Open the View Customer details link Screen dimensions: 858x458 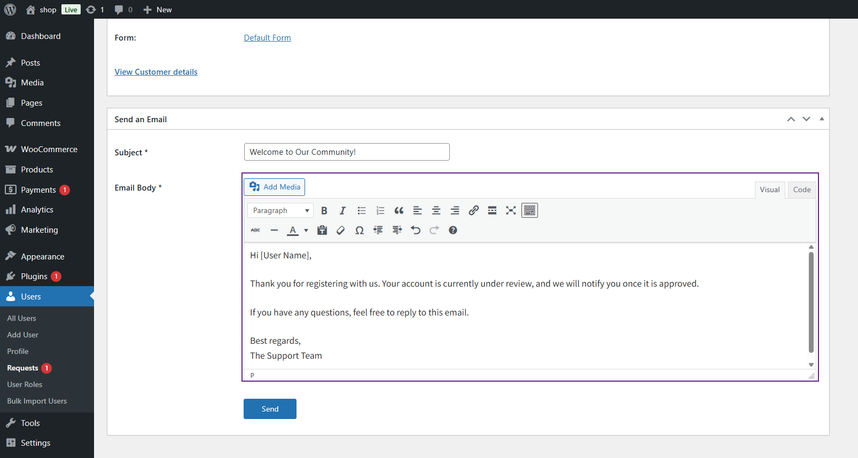(156, 72)
